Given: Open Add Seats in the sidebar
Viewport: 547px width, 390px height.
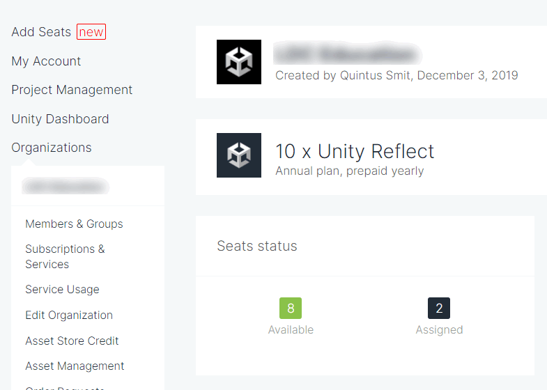Looking at the screenshot, I should point(41,32).
